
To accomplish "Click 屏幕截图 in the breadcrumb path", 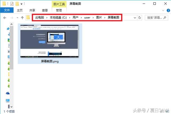I will coord(113,18).
